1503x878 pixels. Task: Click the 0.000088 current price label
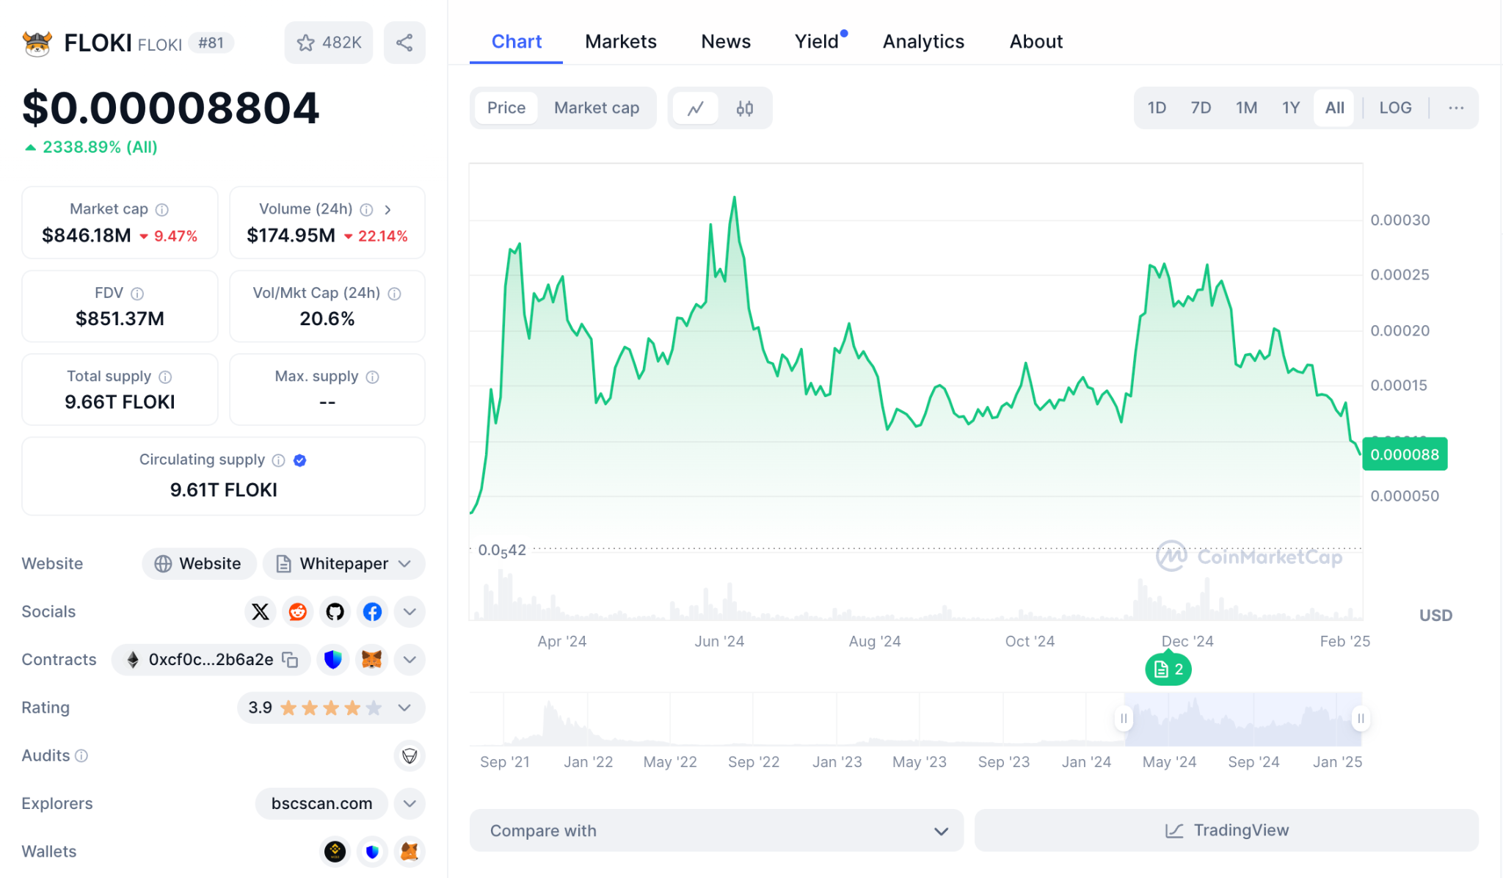point(1405,454)
